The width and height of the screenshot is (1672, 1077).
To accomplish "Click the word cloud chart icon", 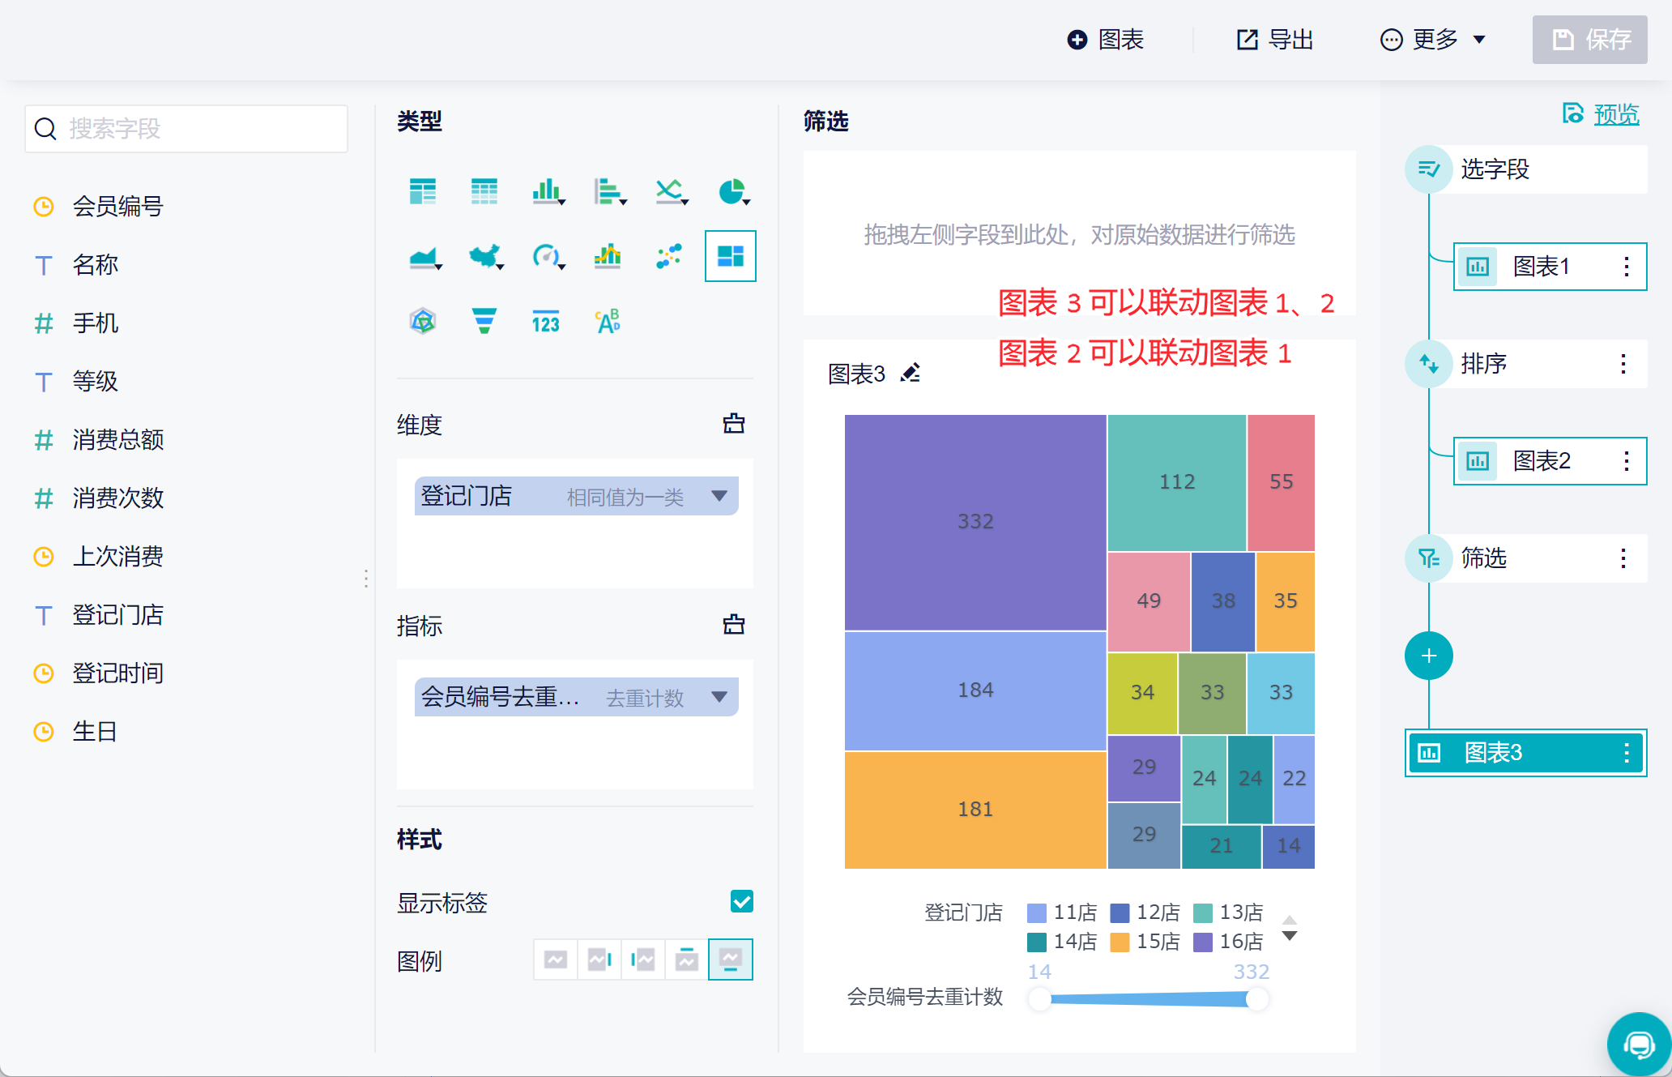I will (608, 322).
